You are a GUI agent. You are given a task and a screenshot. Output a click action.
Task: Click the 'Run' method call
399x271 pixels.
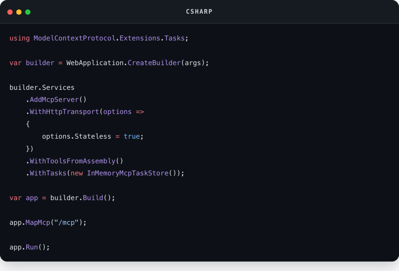pos(32,247)
